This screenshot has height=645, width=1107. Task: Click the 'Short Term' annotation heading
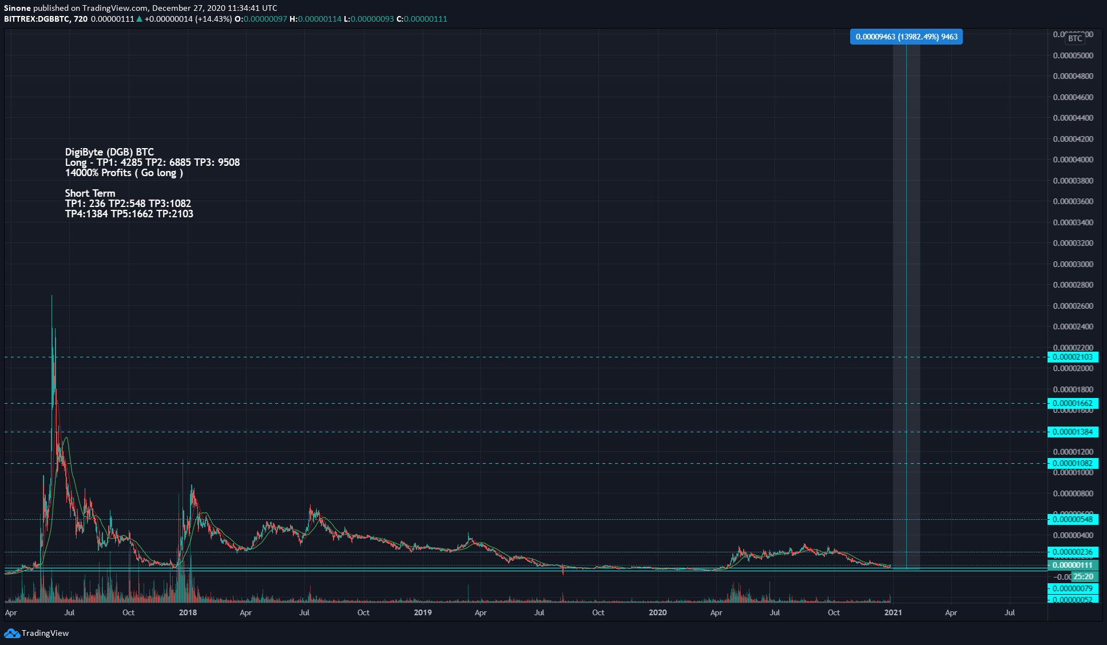[90, 193]
